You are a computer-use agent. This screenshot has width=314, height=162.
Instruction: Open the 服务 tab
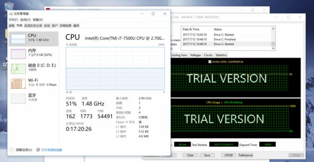(76, 25)
